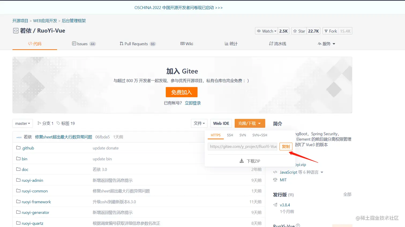Open the v3.8.4 release link
Viewport: 405px width, 227px height.
point(285,205)
